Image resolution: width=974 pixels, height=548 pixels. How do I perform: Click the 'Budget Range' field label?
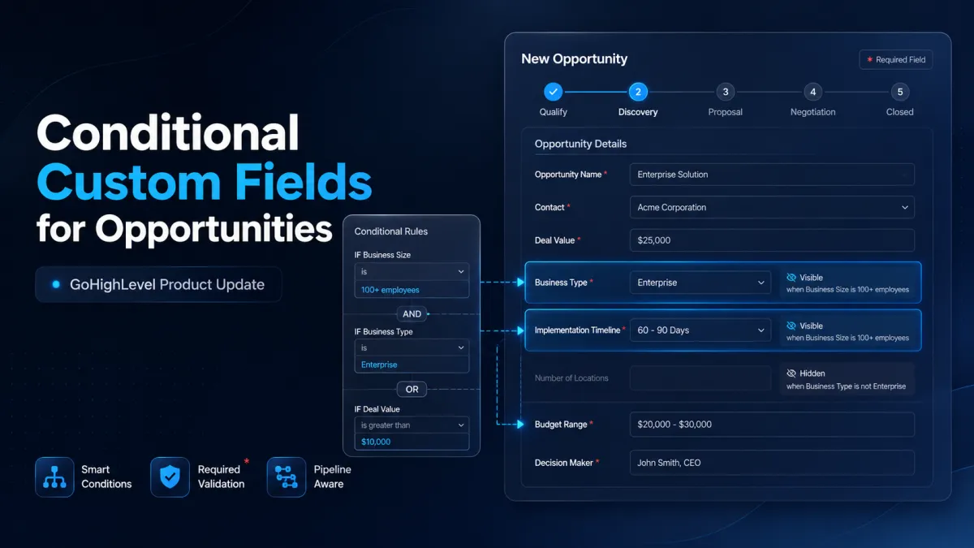tap(560, 425)
